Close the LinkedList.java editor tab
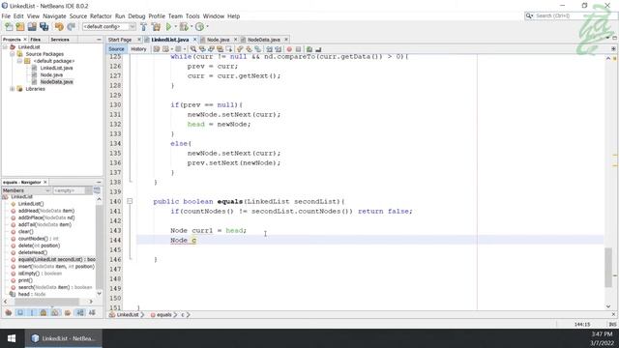This screenshot has width=619, height=348. pyautogui.click(x=194, y=40)
